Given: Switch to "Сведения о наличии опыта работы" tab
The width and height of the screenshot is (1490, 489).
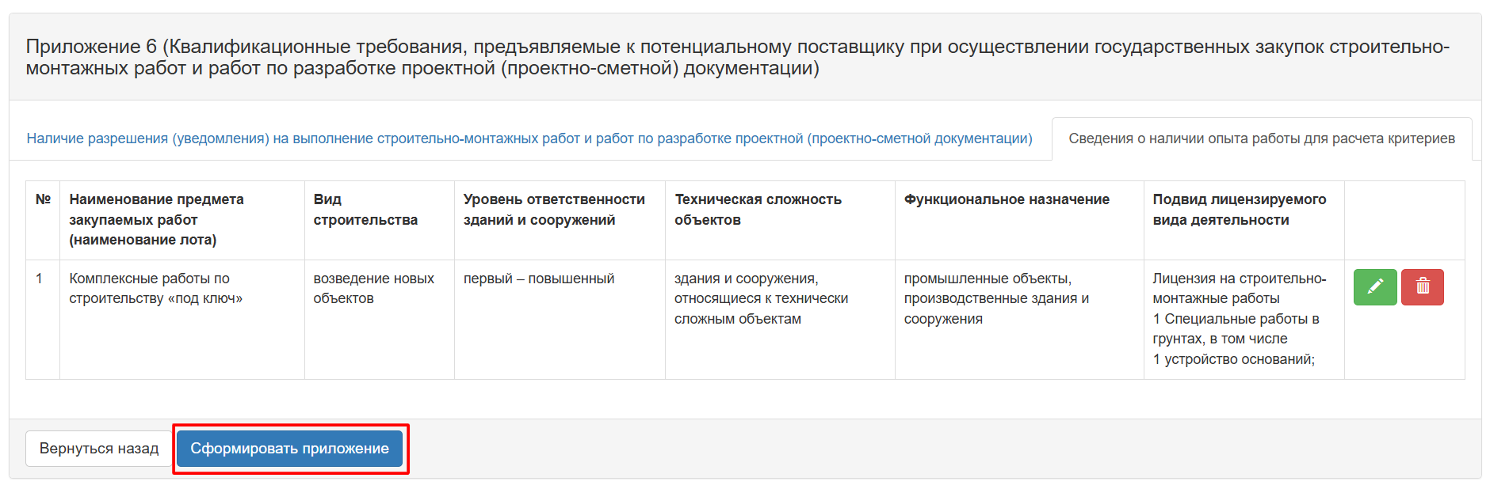Looking at the screenshot, I should [1261, 138].
